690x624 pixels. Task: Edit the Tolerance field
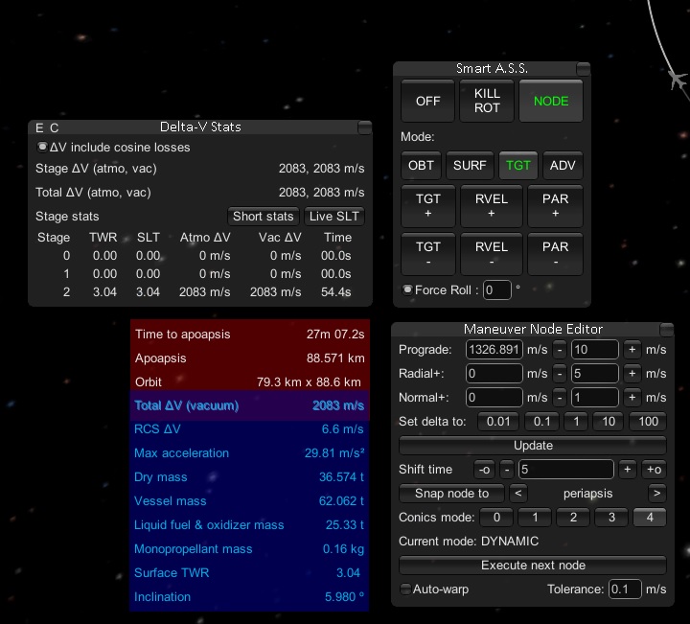click(625, 589)
